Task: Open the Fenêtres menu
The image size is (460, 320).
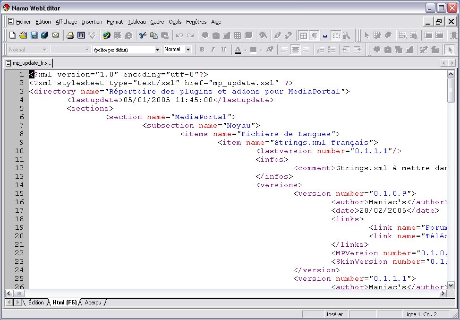Action: [196, 22]
